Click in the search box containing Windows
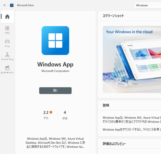Screen dimensions: 161x154 pyautogui.click(x=148, y=5)
